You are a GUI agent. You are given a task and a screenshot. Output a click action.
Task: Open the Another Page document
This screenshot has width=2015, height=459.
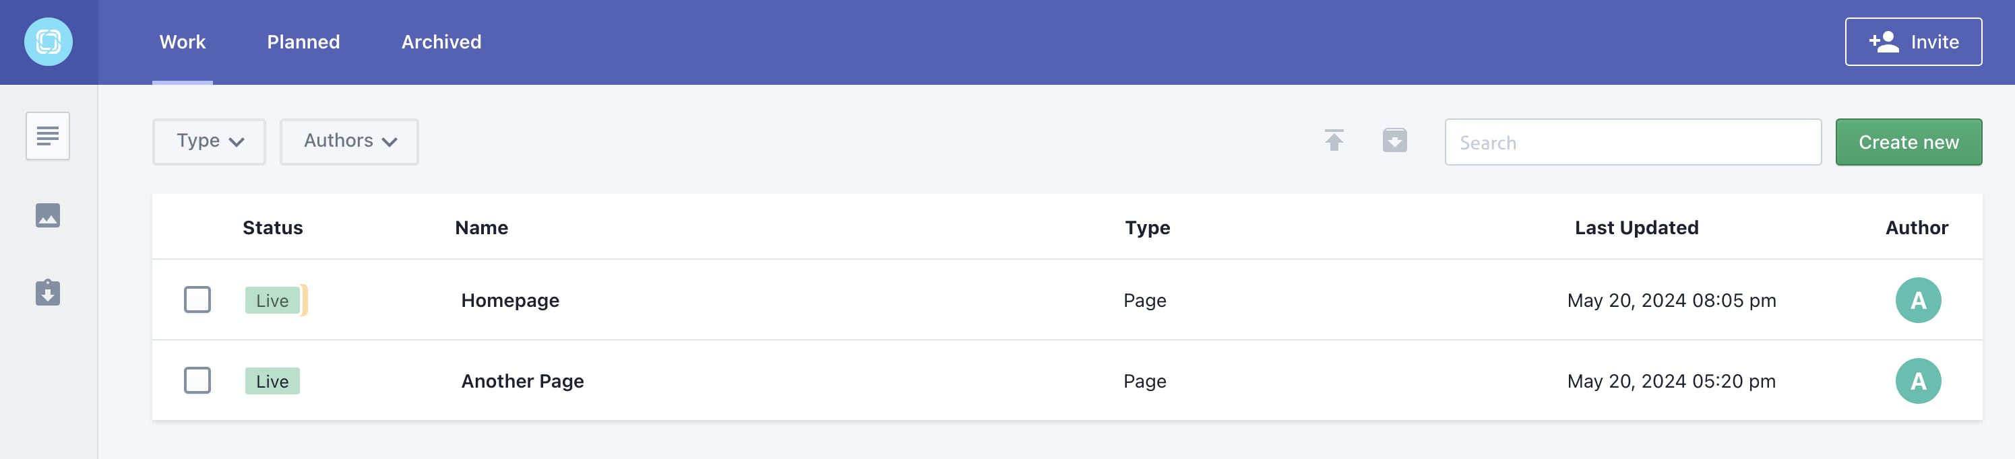click(522, 381)
